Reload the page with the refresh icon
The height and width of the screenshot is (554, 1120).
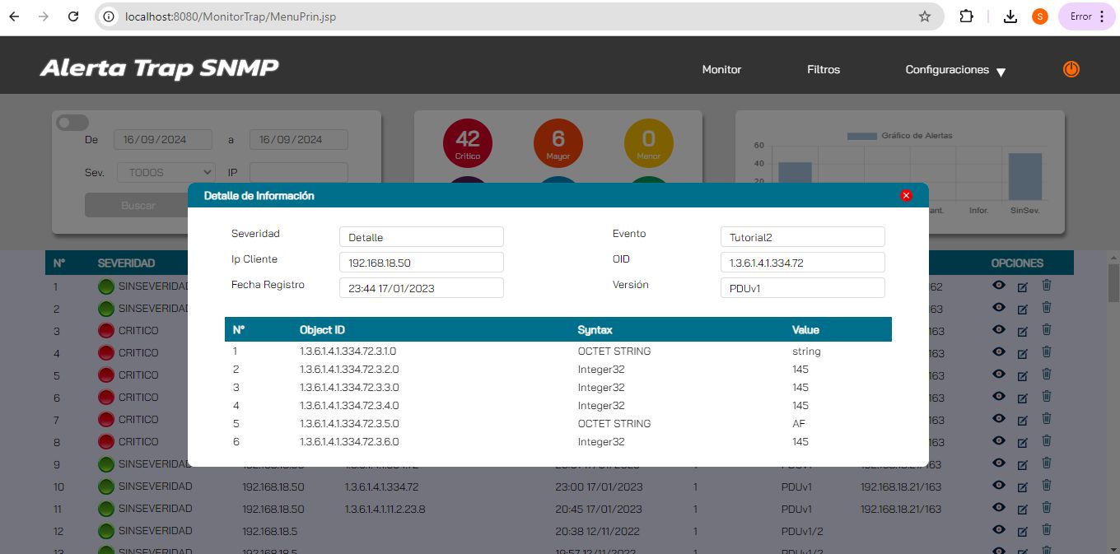[73, 16]
